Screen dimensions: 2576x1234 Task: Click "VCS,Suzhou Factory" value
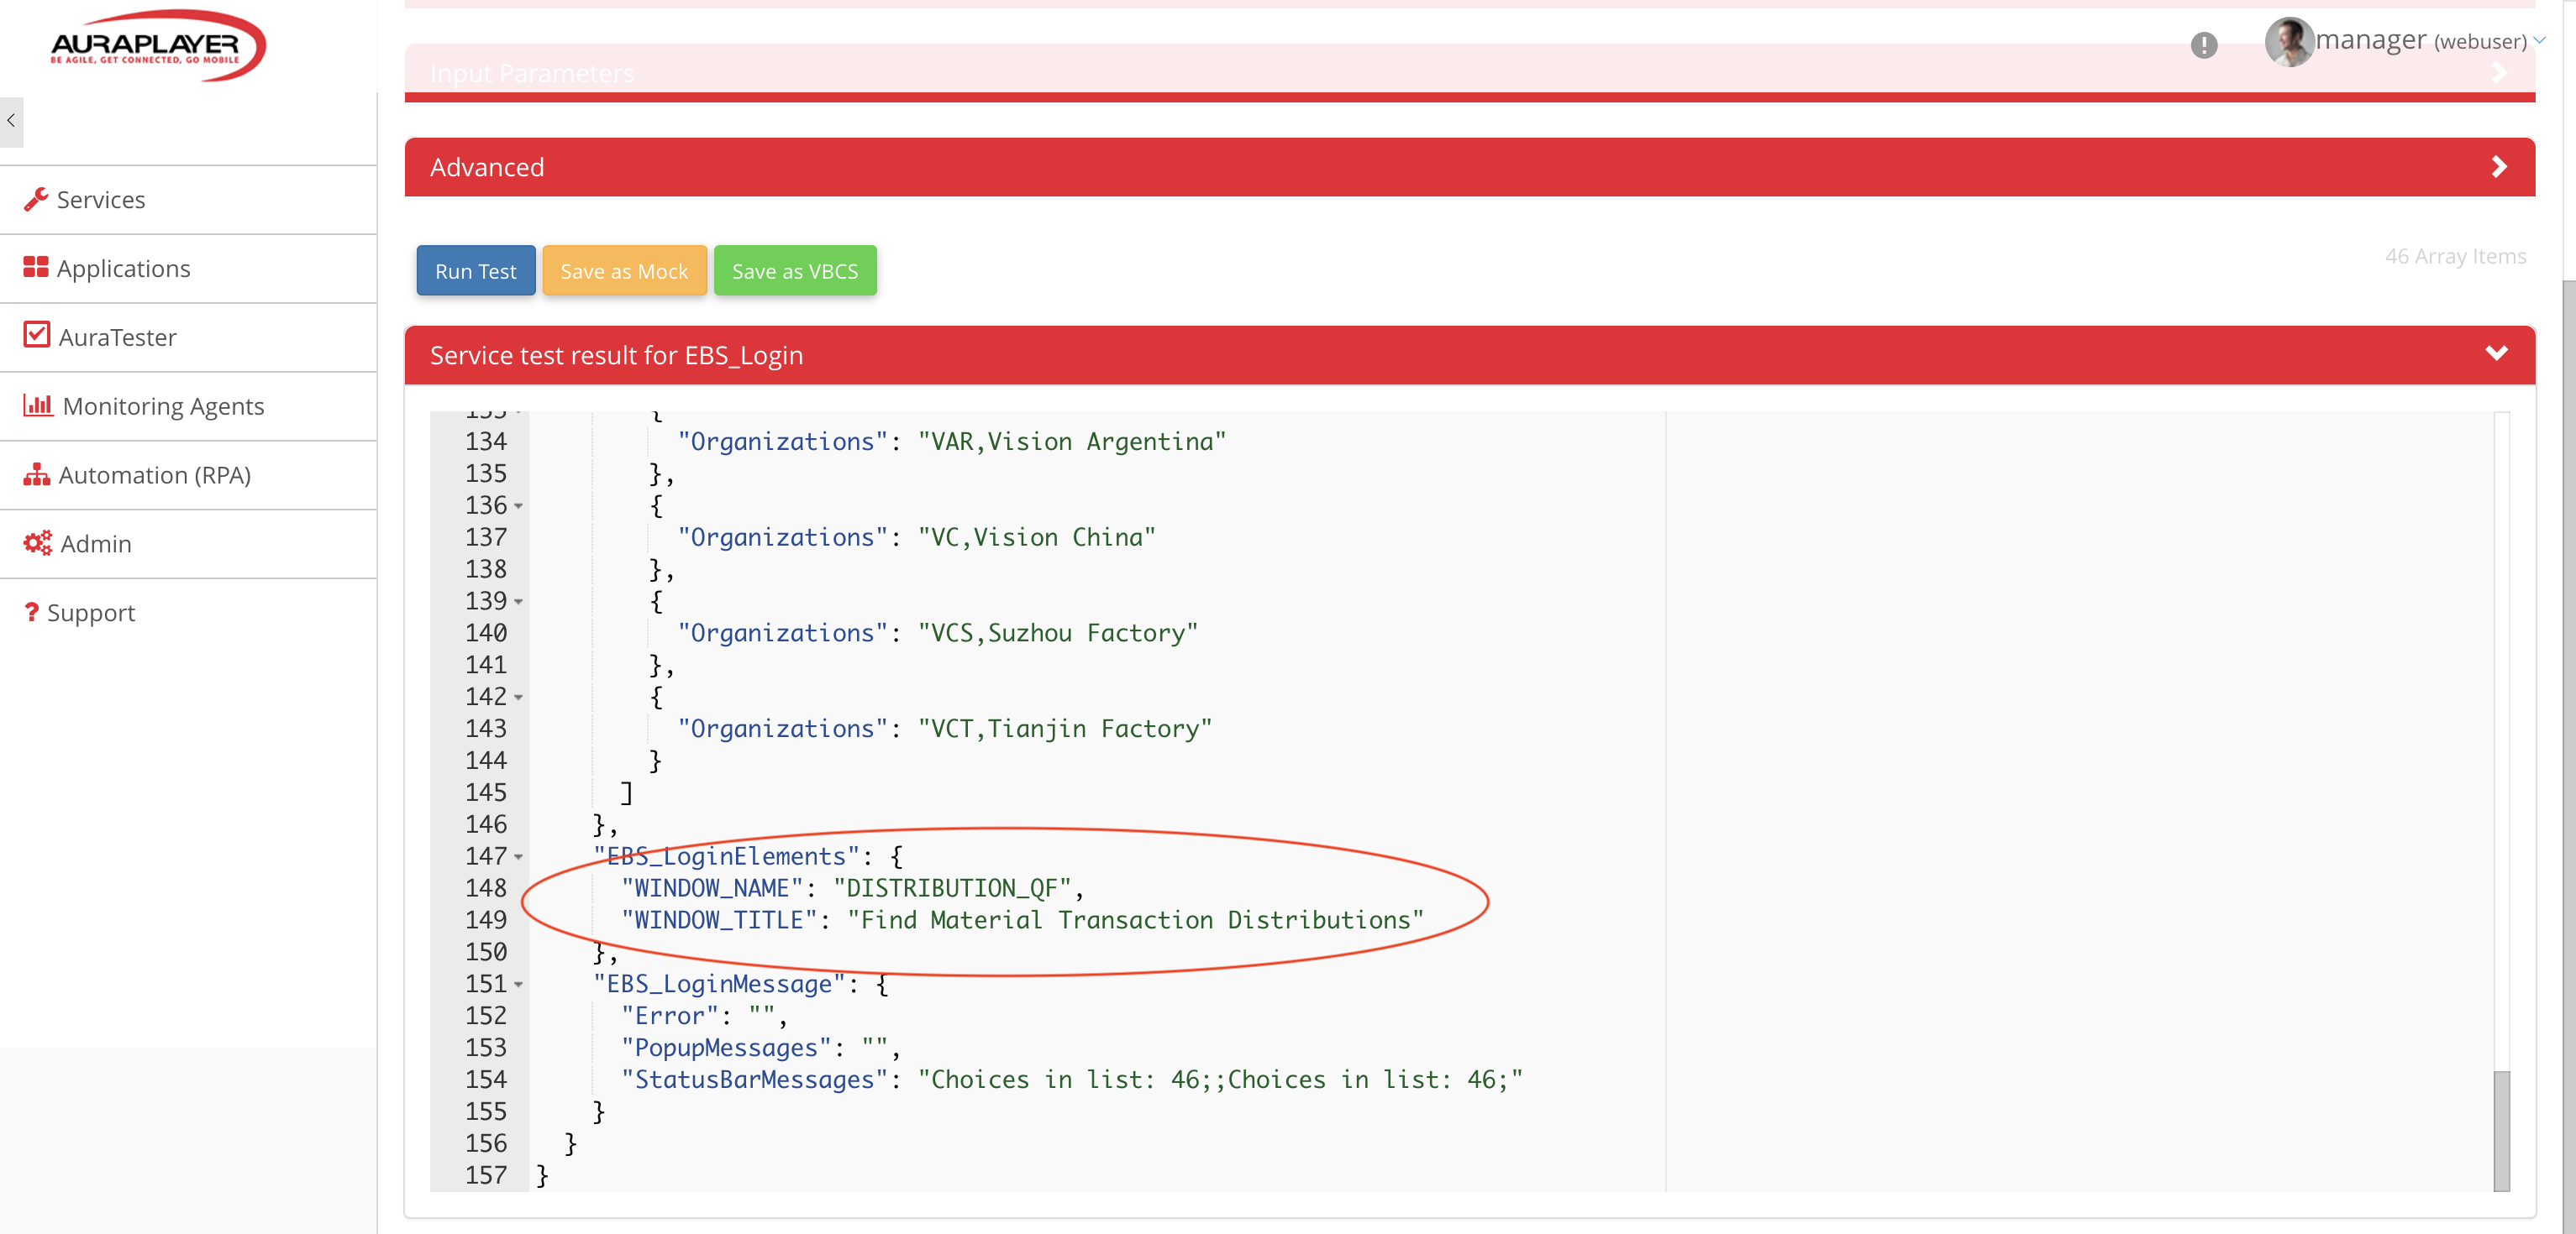click(x=1058, y=634)
